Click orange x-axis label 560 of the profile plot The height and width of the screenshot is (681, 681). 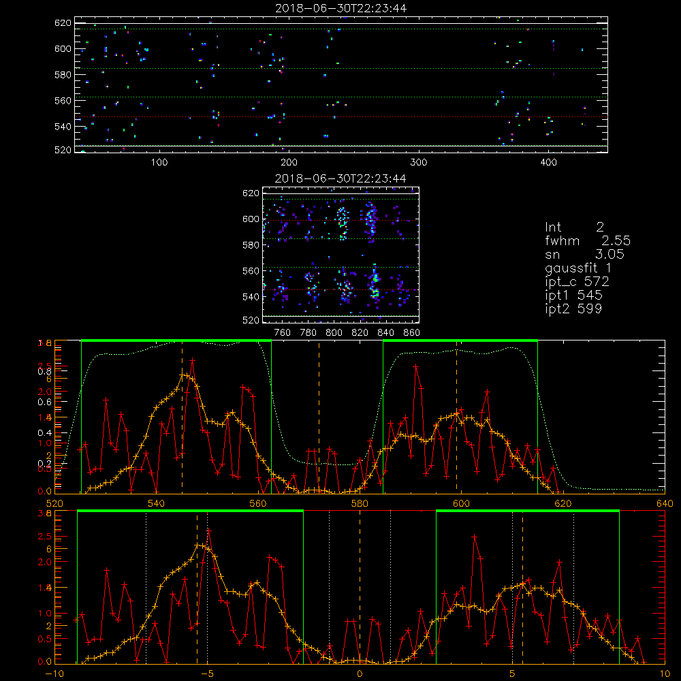point(258,504)
